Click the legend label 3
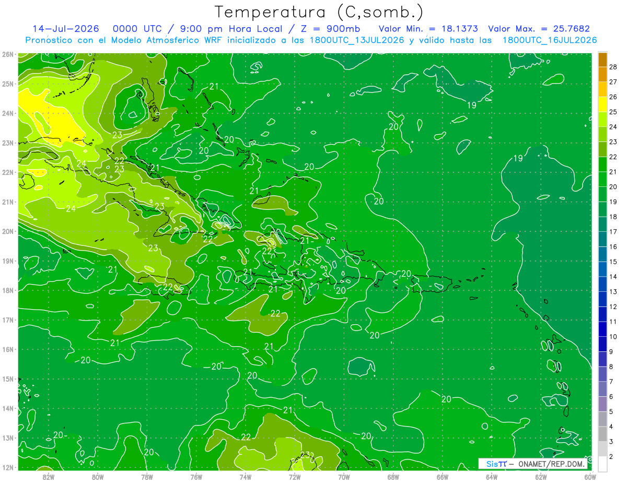Image resolution: width=627 pixels, height=484 pixels. click(611, 442)
